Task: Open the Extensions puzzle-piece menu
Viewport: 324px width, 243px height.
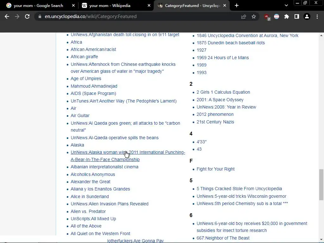Action: [287, 16]
